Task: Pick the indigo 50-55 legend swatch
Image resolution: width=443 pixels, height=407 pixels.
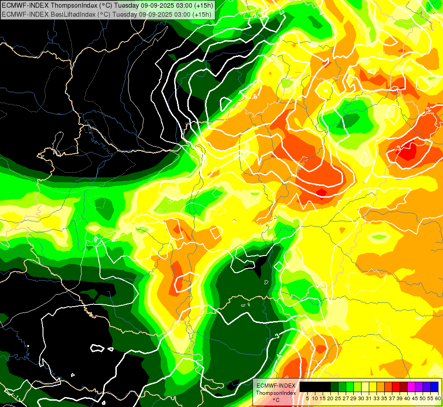Action: [427, 387]
